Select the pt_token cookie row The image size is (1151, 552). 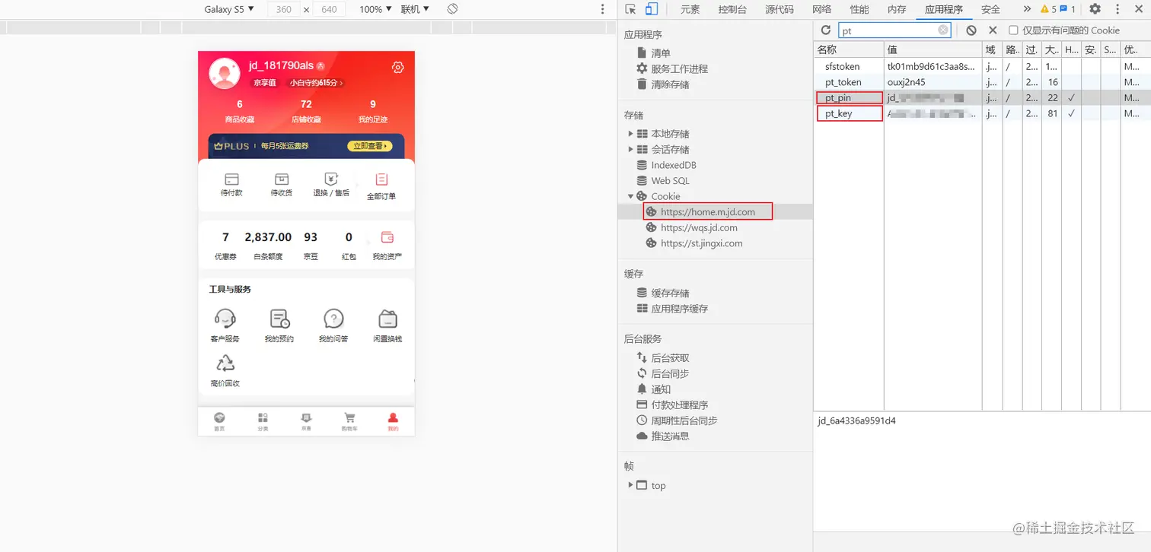pos(982,82)
